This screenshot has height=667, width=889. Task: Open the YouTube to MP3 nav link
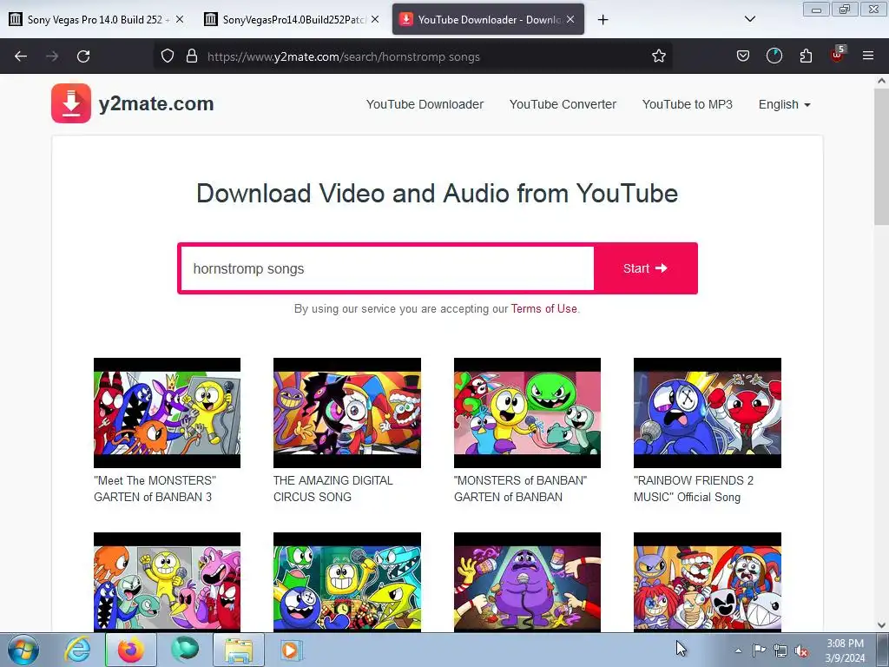click(688, 104)
